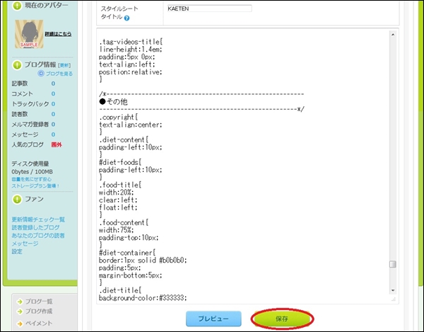Click the .tag-videos-title{ line in the editor
This screenshot has height=332, width=424.
point(131,42)
